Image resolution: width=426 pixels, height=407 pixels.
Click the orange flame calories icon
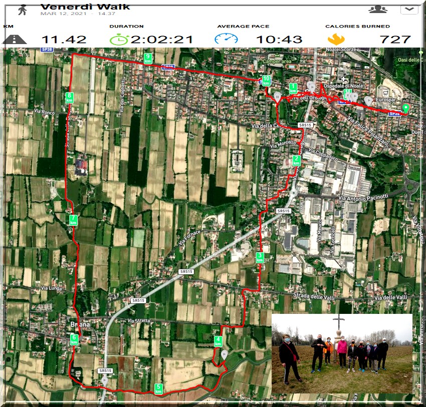coord(336,39)
